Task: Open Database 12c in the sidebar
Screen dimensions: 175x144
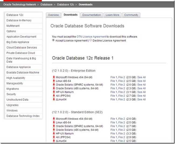Action: point(24,15)
